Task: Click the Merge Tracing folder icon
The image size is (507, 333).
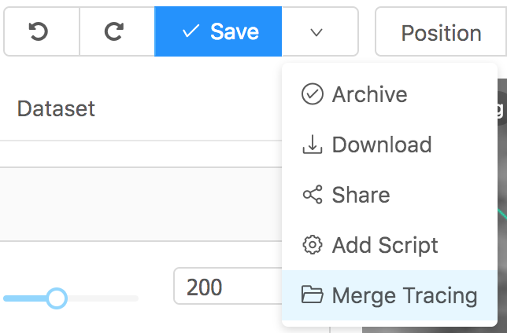Action: click(312, 295)
